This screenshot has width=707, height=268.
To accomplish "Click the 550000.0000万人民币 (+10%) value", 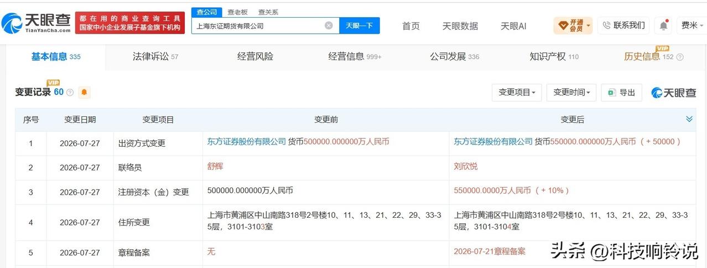I will pyautogui.click(x=512, y=190).
